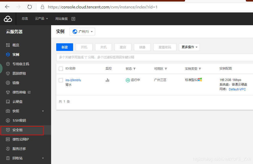
Task: Open monitoring bar-chart icon for ins-lj0imbfu
Action: 107,80
